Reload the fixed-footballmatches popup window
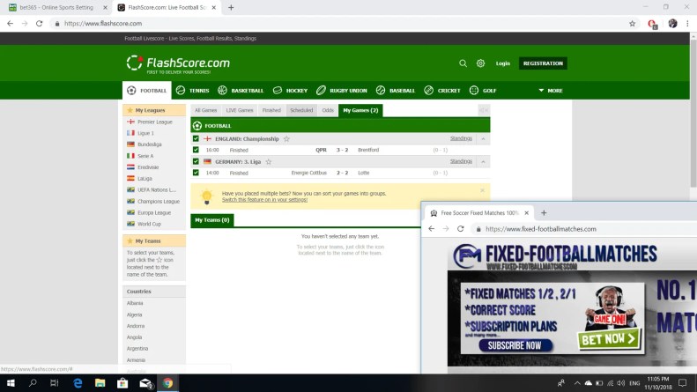The image size is (697, 392). click(x=461, y=229)
